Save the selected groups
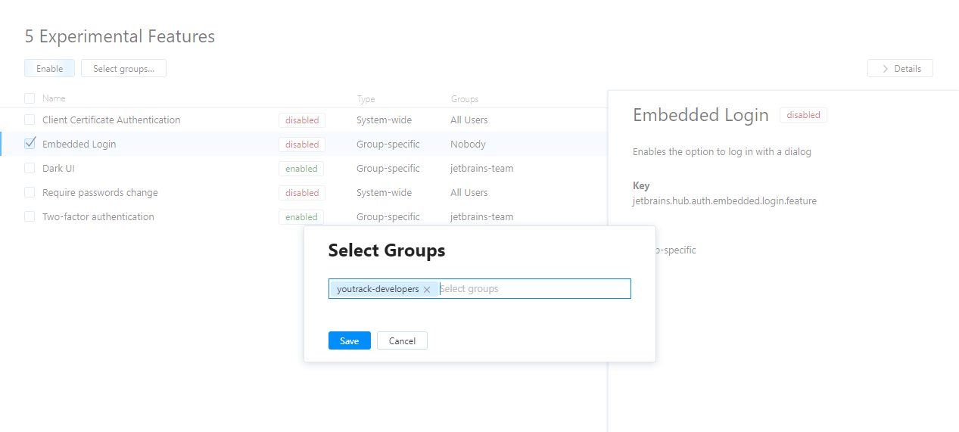Viewport: 959px width, 432px height. 349,340
